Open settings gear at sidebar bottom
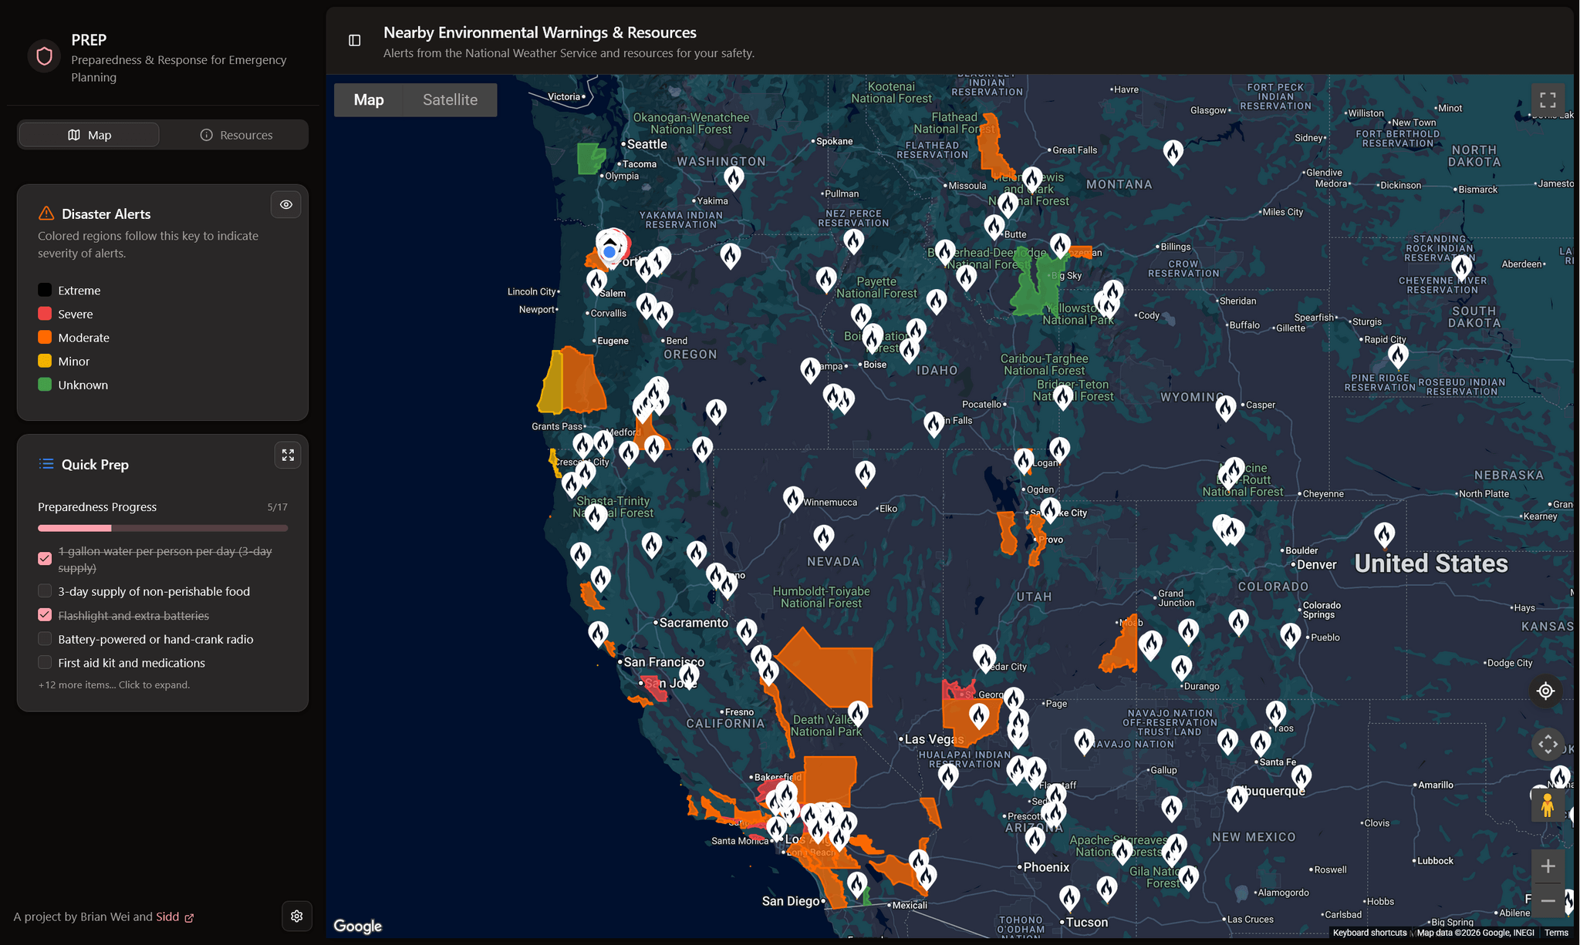The height and width of the screenshot is (945, 1580). (296, 916)
